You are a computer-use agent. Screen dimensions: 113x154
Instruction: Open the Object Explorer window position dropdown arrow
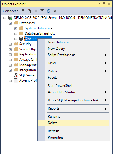(x=99, y=4)
